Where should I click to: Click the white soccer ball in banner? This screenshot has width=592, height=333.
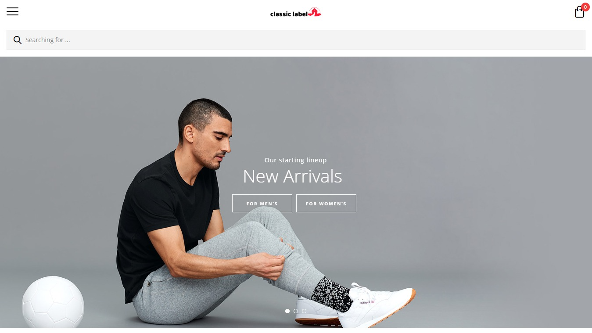point(53,301)
